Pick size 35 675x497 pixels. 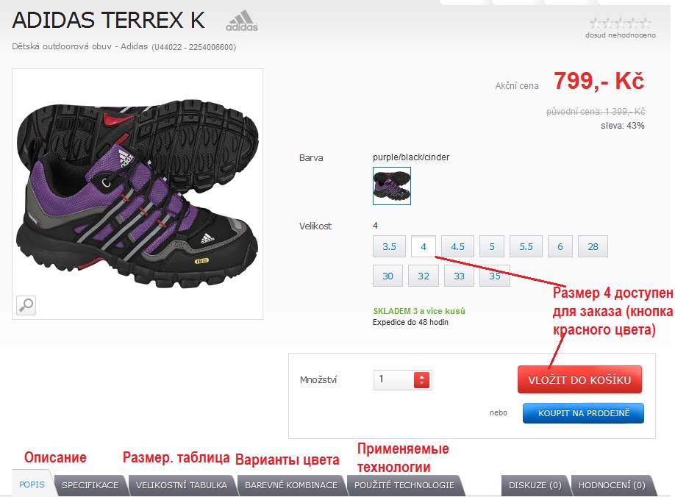tap(495, 276)
